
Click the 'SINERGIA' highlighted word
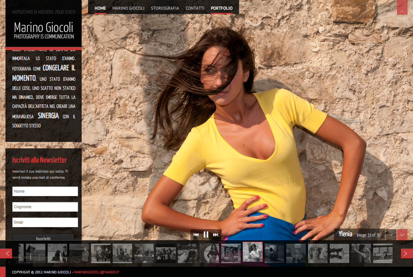48,115
